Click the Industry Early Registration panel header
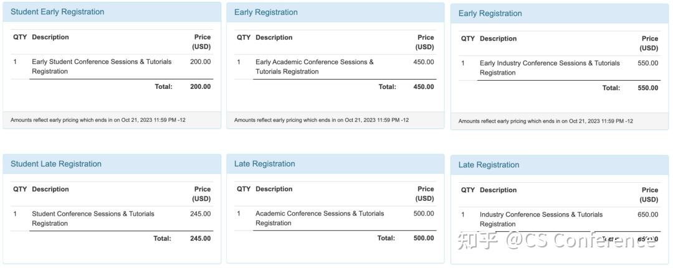Screen dimensions: 673x268 coord(490,14)
